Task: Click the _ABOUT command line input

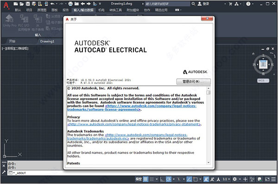Action: point(142,173)
